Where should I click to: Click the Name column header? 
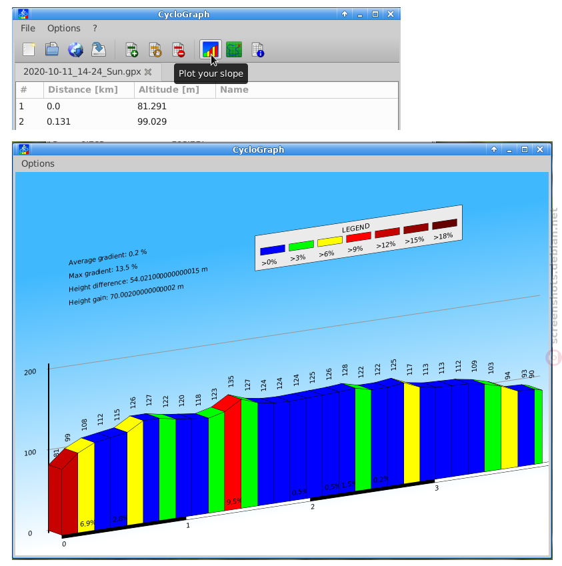click(x=307, y=89)
